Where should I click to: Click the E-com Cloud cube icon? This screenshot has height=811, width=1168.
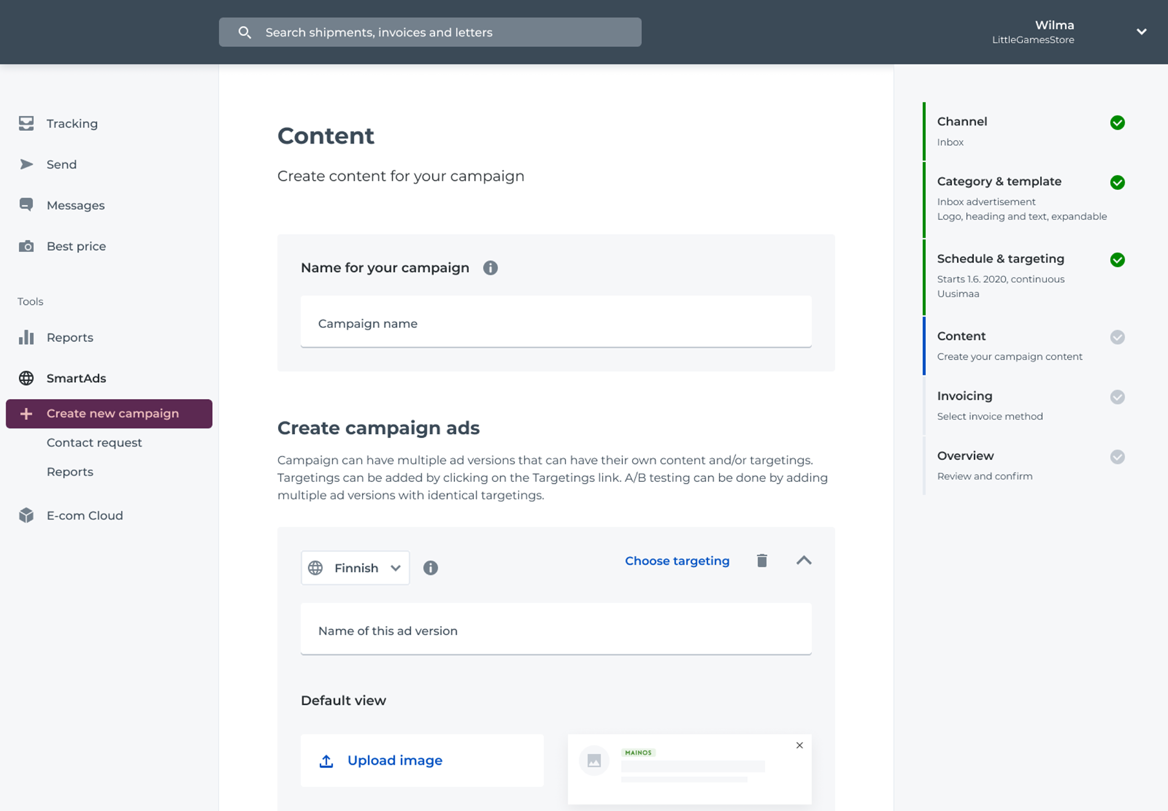[26, 515]
